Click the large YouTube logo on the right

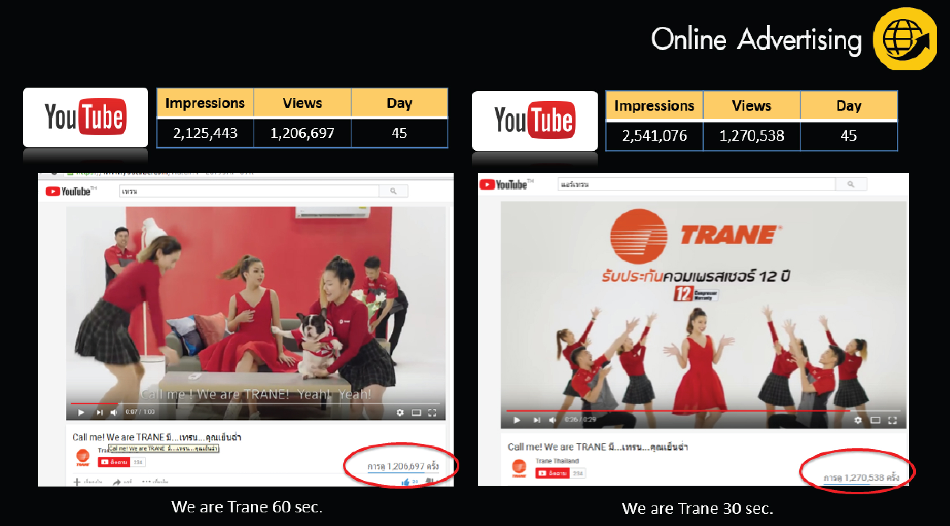tap(535, 120)
